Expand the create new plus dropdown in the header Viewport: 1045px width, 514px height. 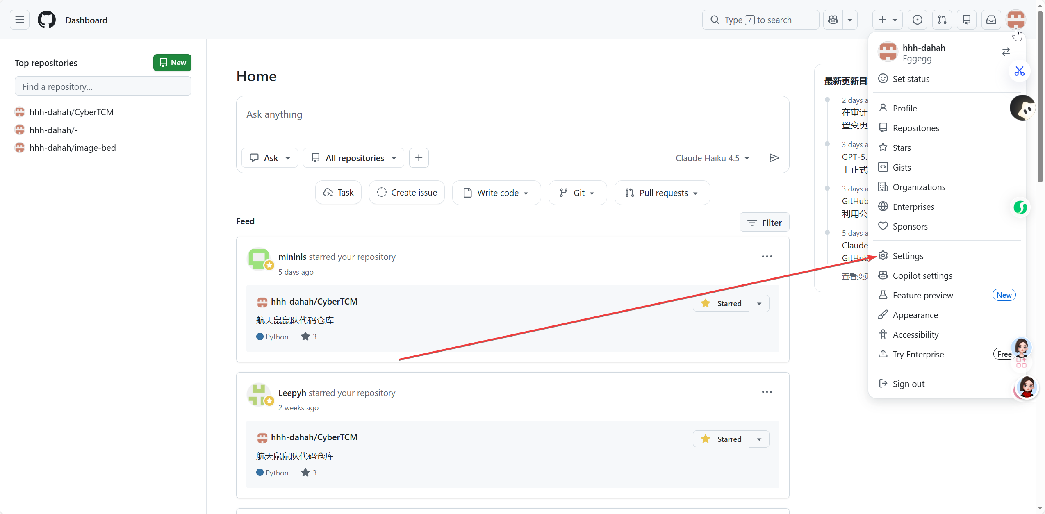click(x=888, y=20)
